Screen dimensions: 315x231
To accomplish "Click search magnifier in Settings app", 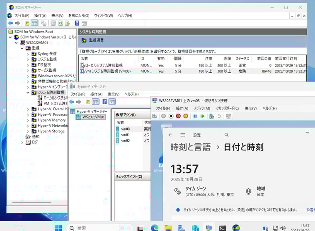I will point(226,135).
